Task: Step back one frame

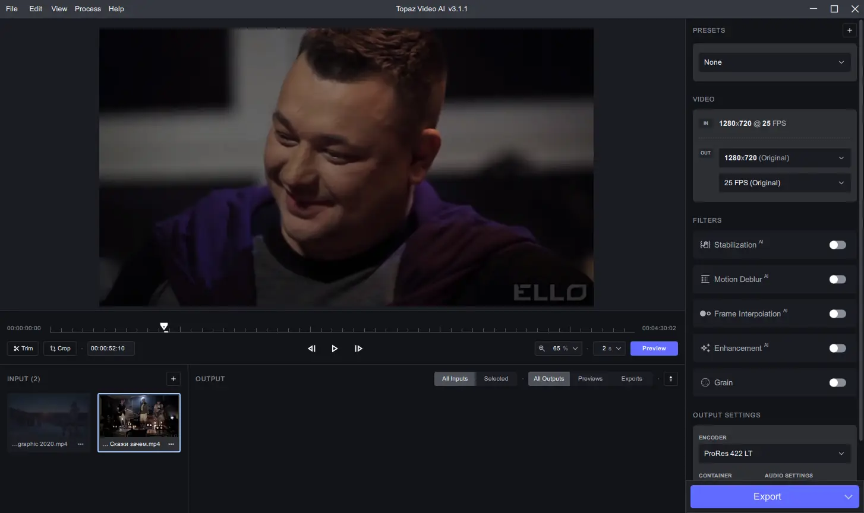Action: tap(311, 349)
